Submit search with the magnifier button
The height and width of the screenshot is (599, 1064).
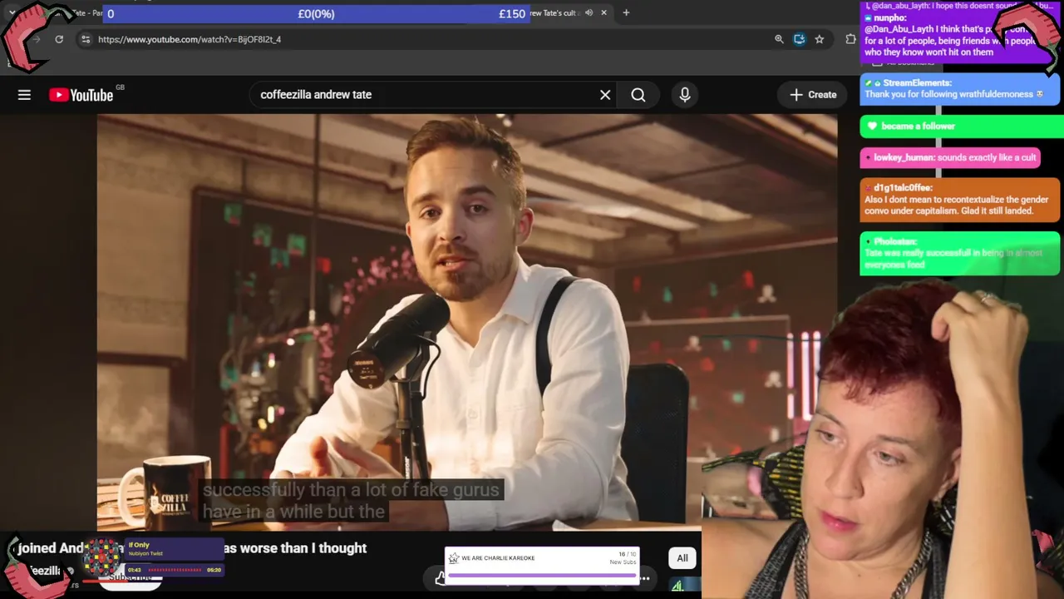pos(638,95)
